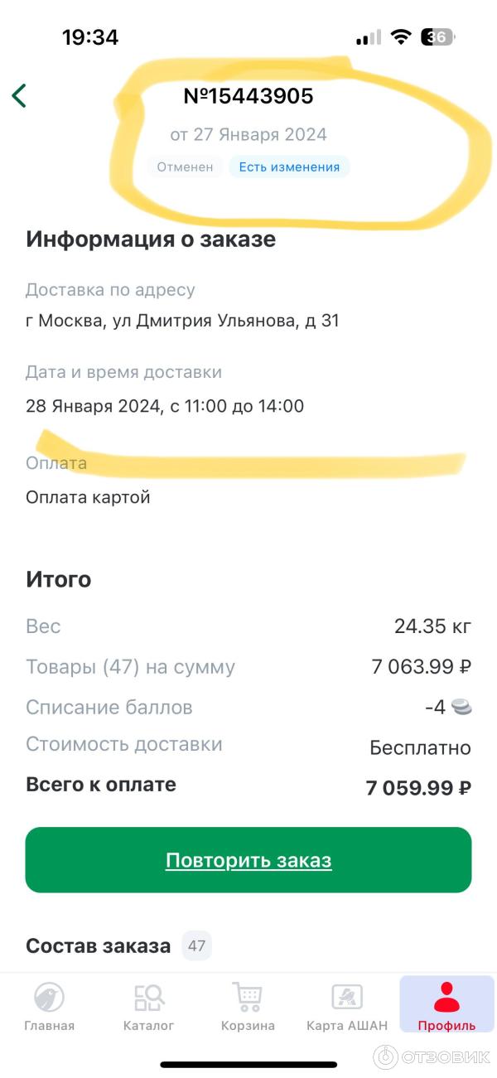Tap the 47 items count badge
Viewport: 497px width, 1078px height.
point(197,945)
